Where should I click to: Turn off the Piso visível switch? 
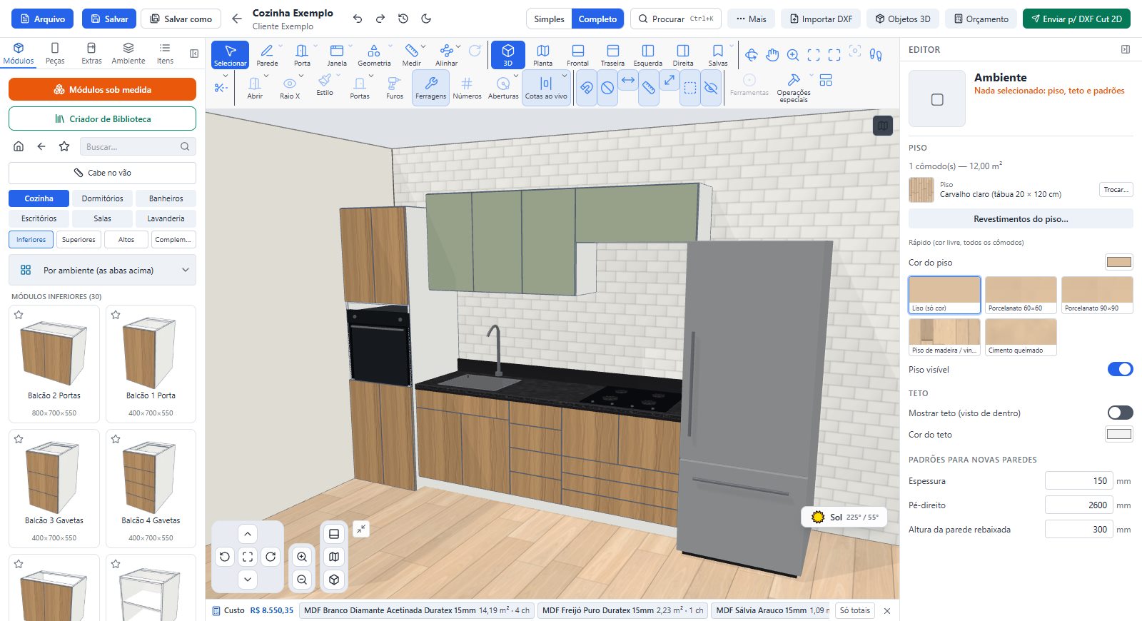tap(1120, 369)
